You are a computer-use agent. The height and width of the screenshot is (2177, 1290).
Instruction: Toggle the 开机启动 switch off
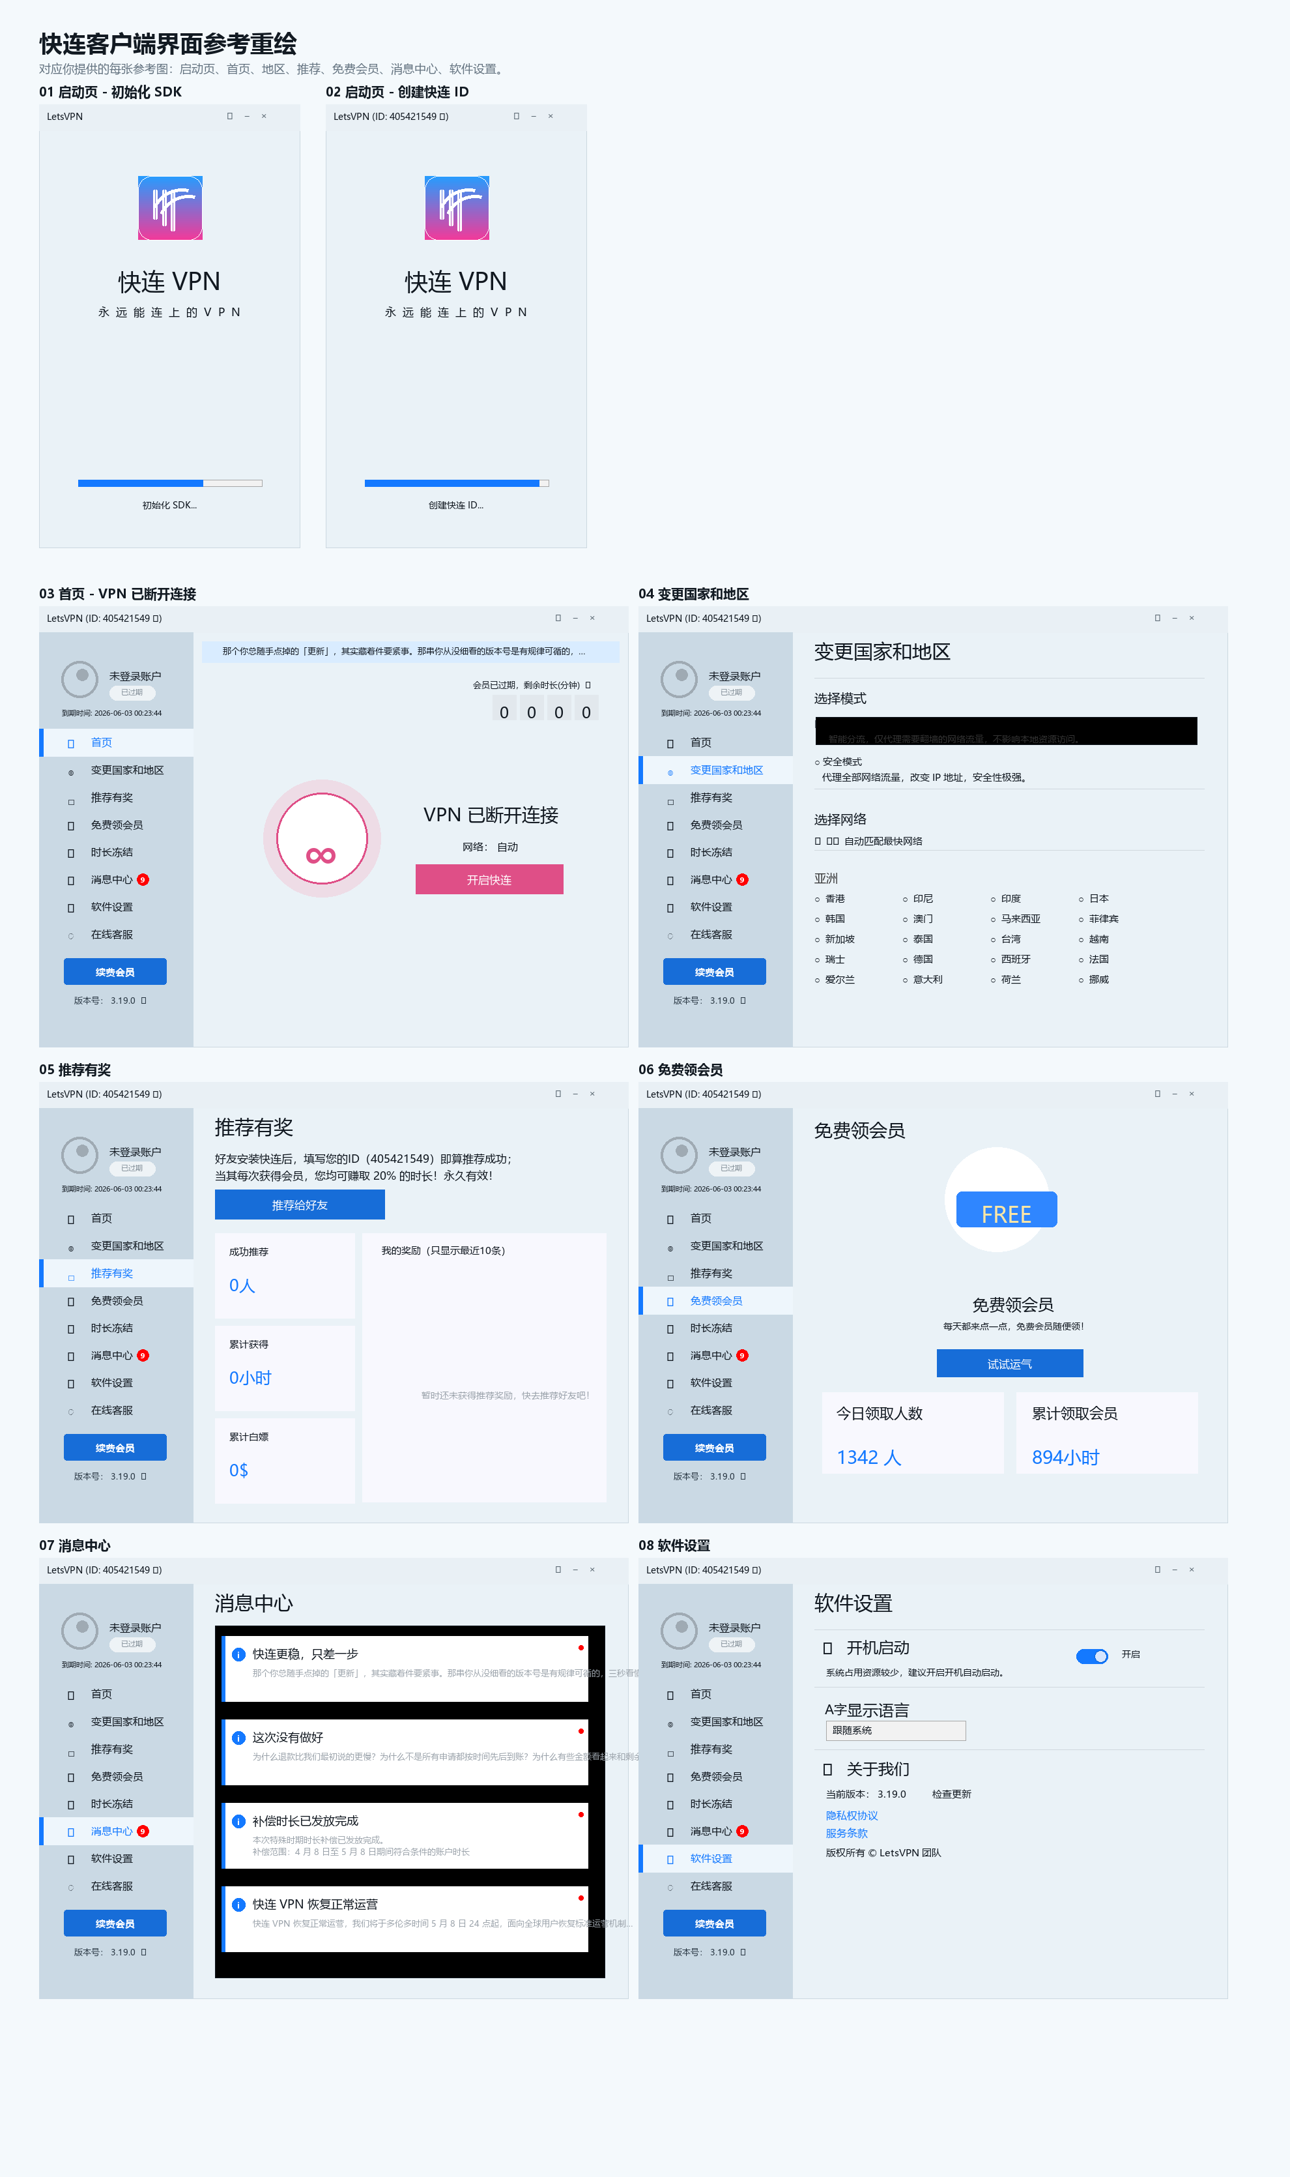coord(1092,1656)
